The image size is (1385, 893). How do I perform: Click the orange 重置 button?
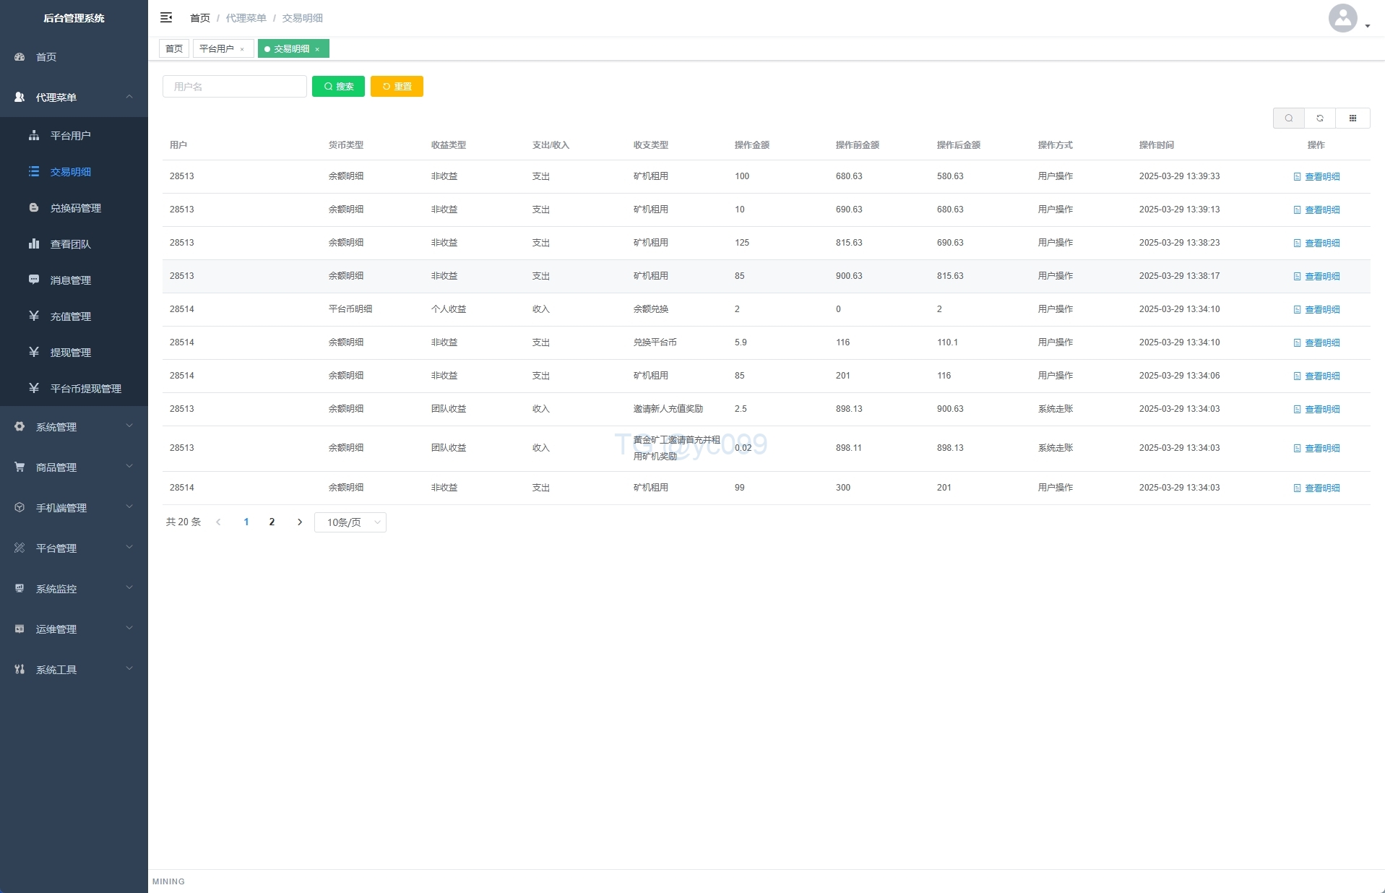(397, 87)
